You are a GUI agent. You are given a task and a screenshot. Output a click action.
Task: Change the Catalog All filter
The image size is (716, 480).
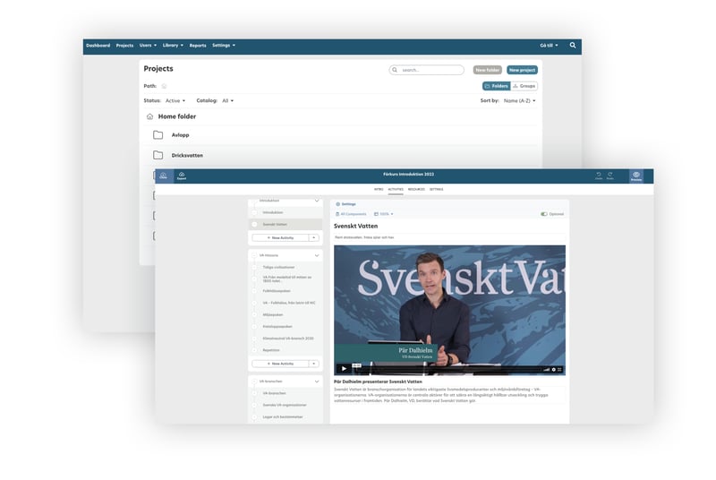click(228, 100)
